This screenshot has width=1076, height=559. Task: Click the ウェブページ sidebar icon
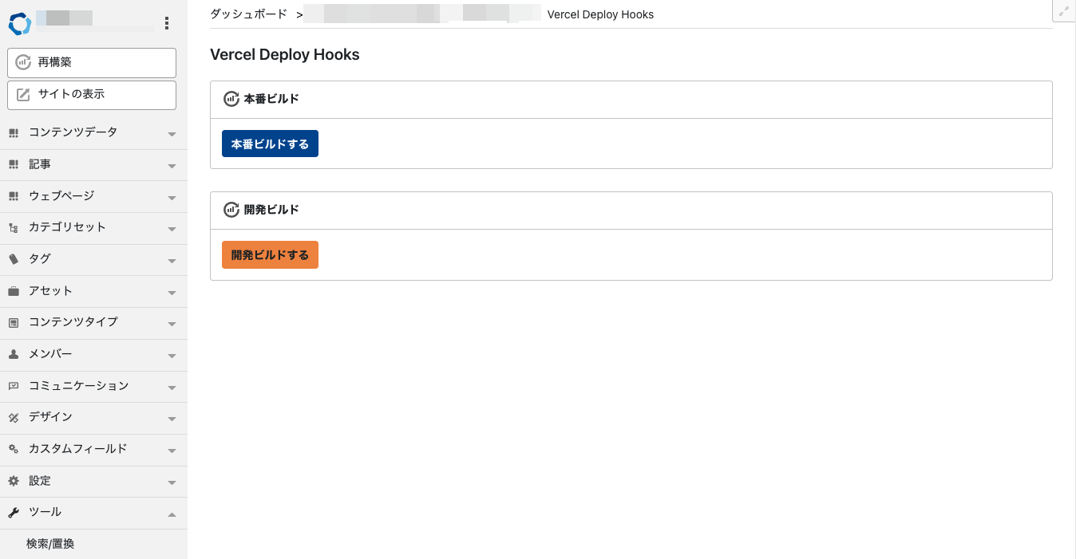coord(14,196)
